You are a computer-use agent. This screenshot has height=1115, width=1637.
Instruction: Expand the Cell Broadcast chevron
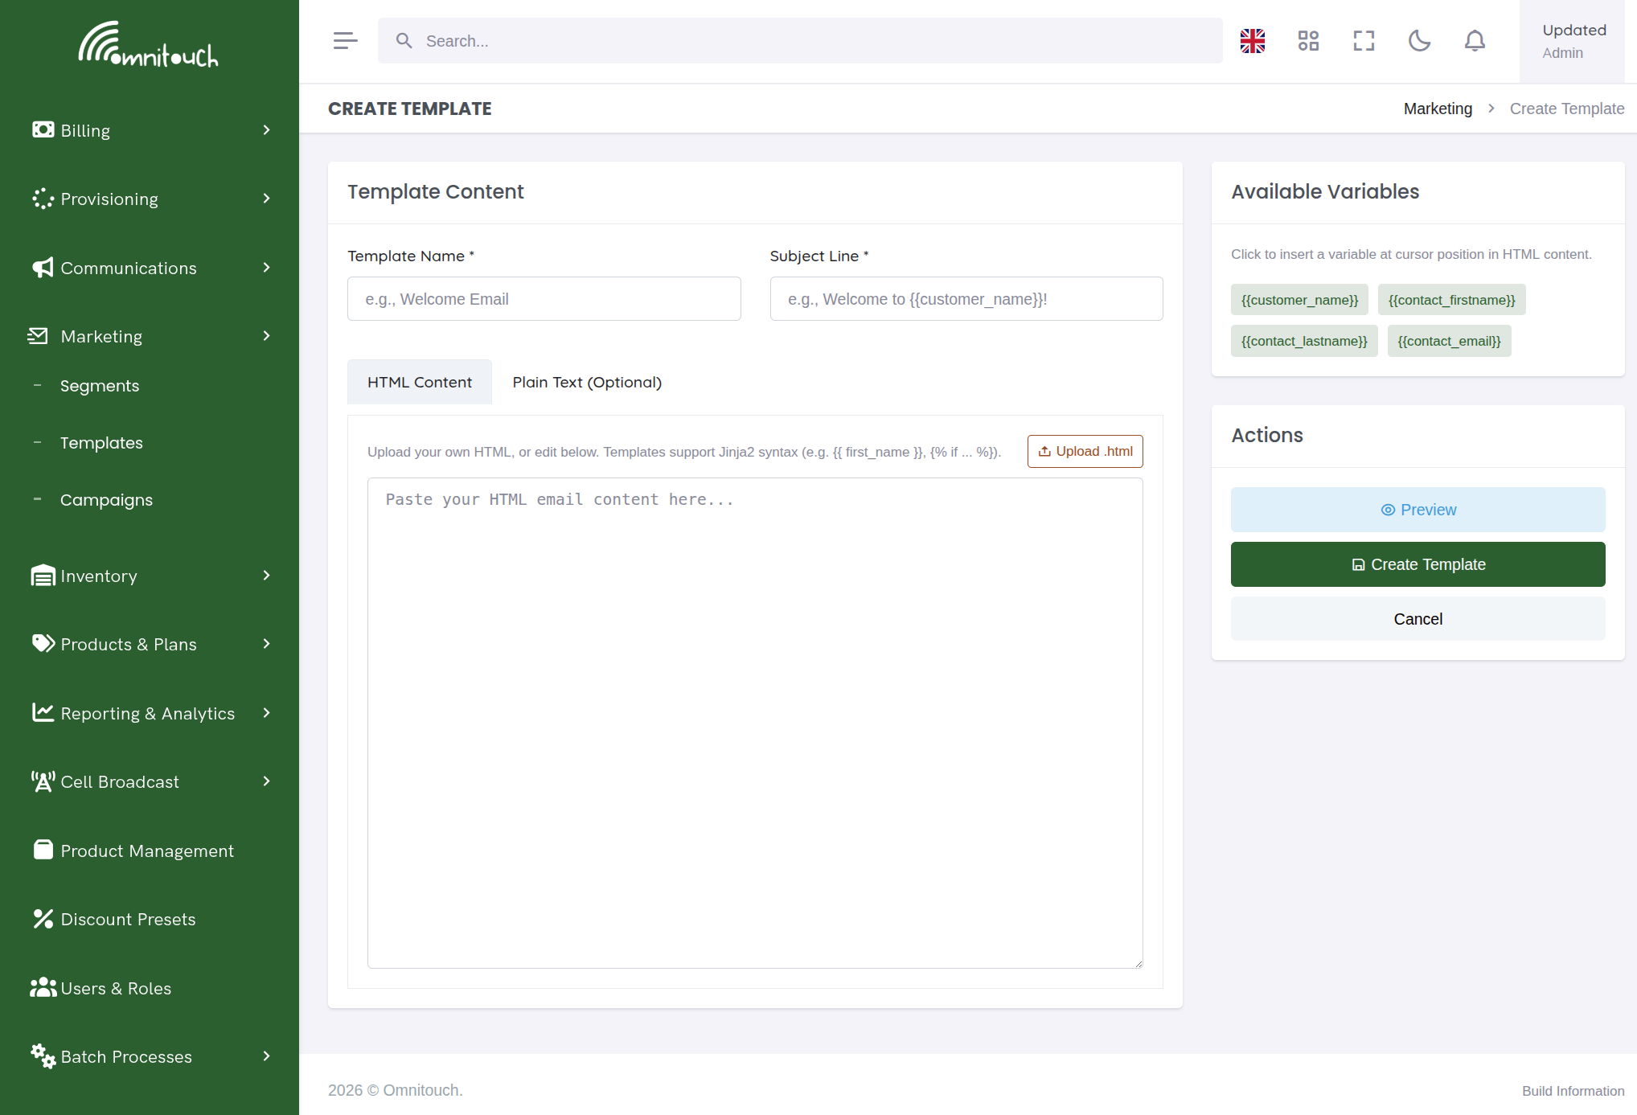[267, 781]
